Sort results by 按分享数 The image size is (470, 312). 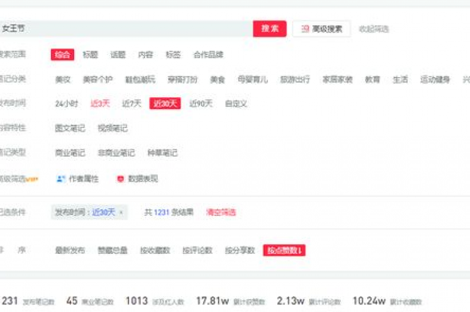tap(240, 250)
